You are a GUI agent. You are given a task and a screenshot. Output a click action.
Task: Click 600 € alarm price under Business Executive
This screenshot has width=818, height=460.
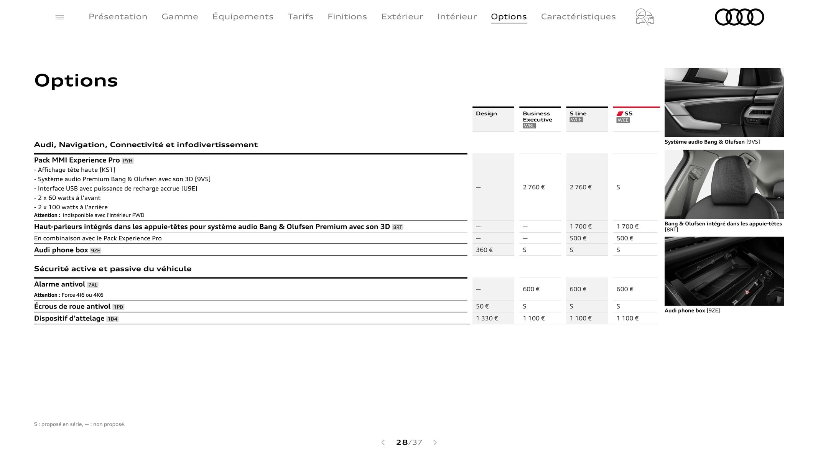pos(531,289)
